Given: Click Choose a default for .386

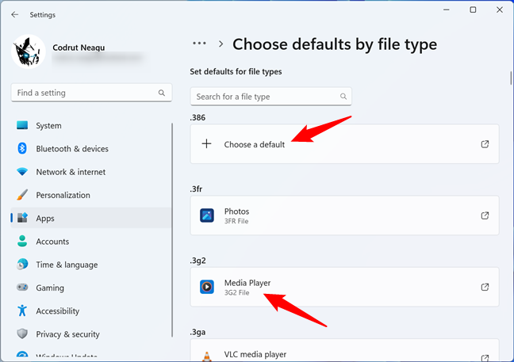Looking at the screenshot, I should coord(254,144).
